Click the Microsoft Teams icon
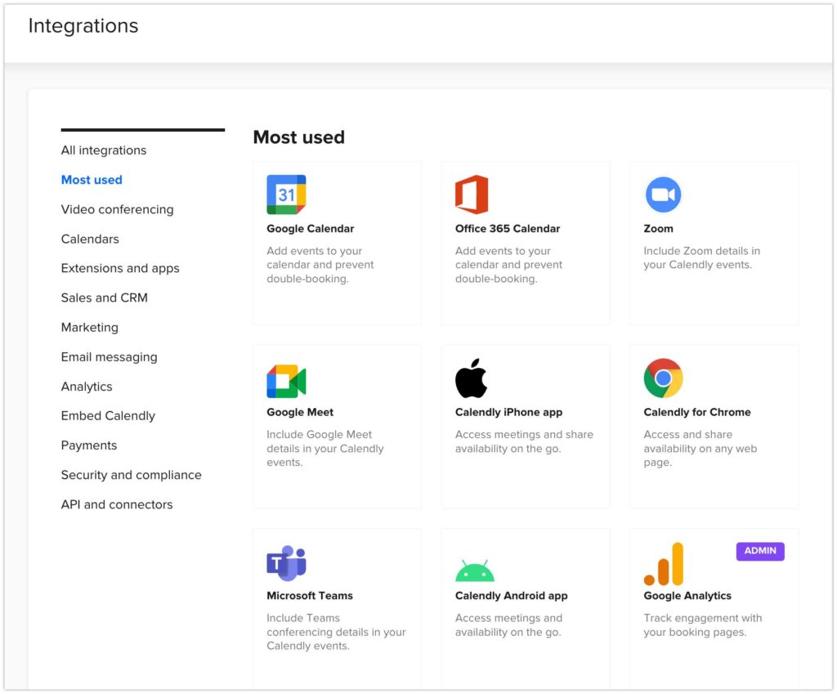Viewport: 837px width, 694px height. click(286, 563)
